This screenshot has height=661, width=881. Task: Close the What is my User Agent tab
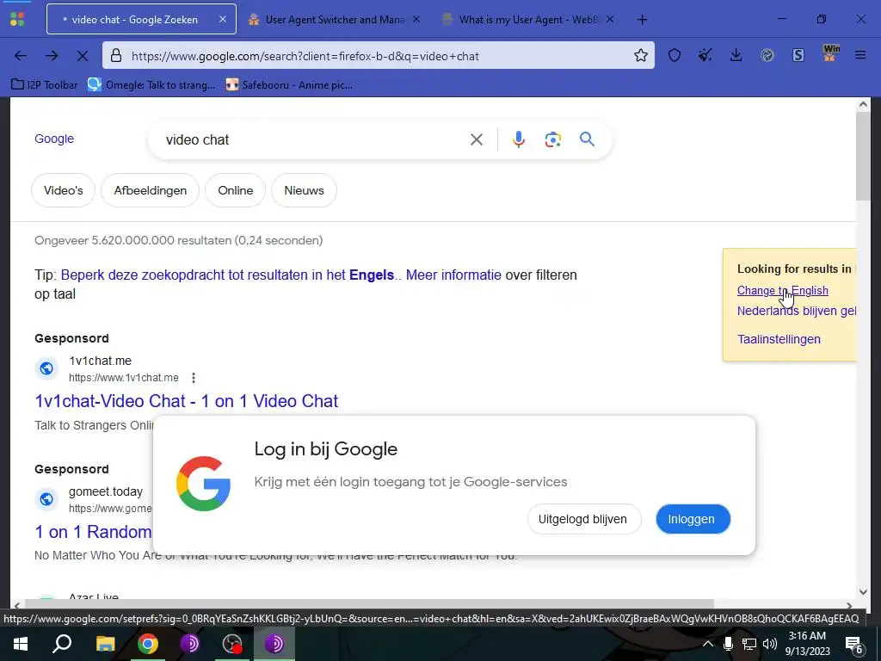point(610,19)
